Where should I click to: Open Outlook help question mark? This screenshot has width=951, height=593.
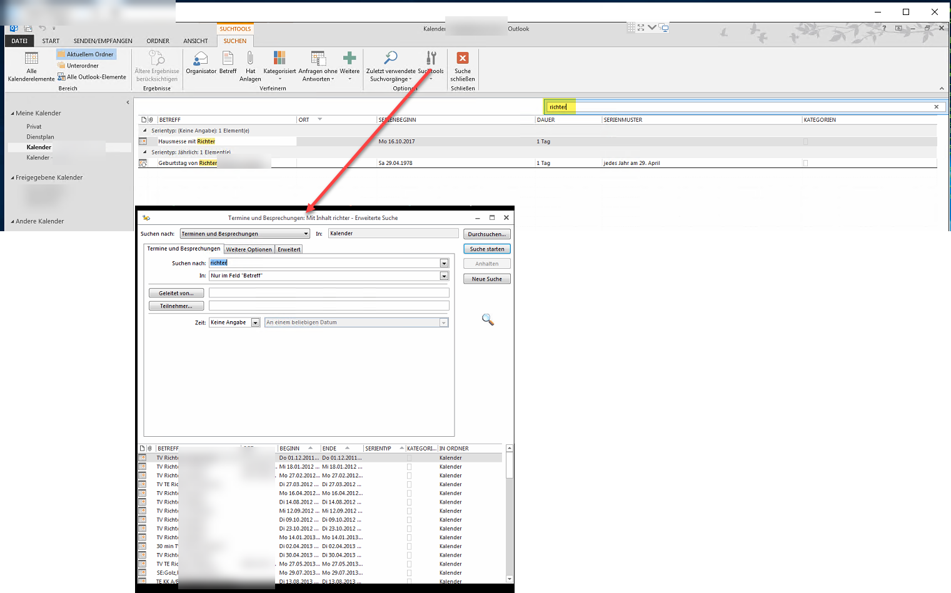click(884, 28)
